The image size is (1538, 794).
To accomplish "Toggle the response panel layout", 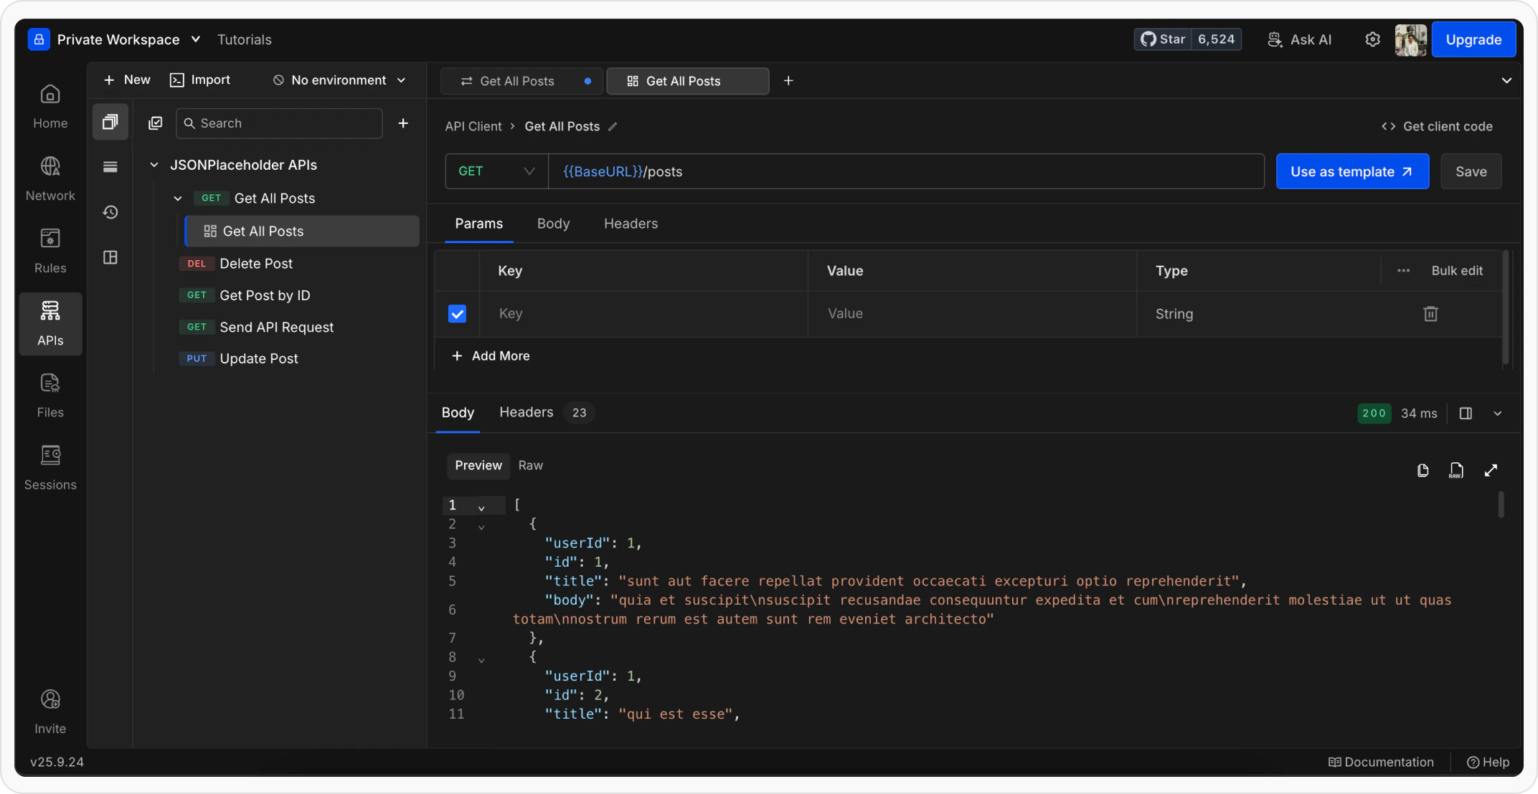I will 1466,413.
